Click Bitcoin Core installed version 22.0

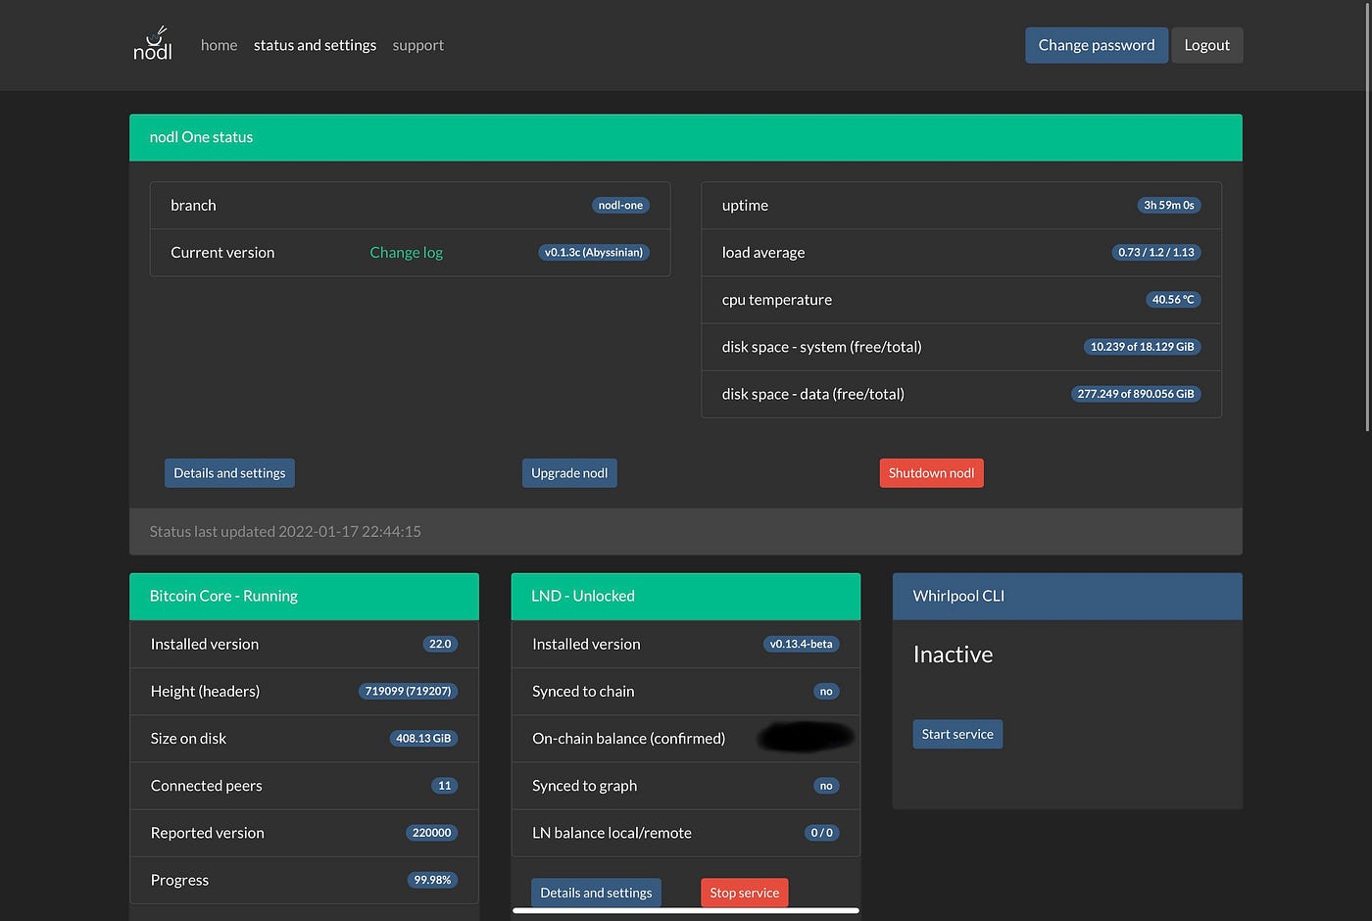(440, 644)
